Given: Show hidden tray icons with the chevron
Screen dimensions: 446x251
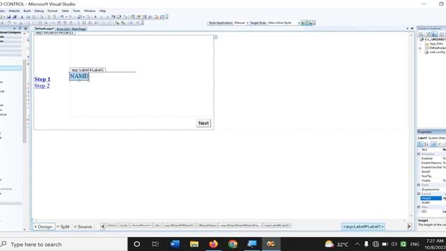Looking at the screenshot, I should 357,244.
